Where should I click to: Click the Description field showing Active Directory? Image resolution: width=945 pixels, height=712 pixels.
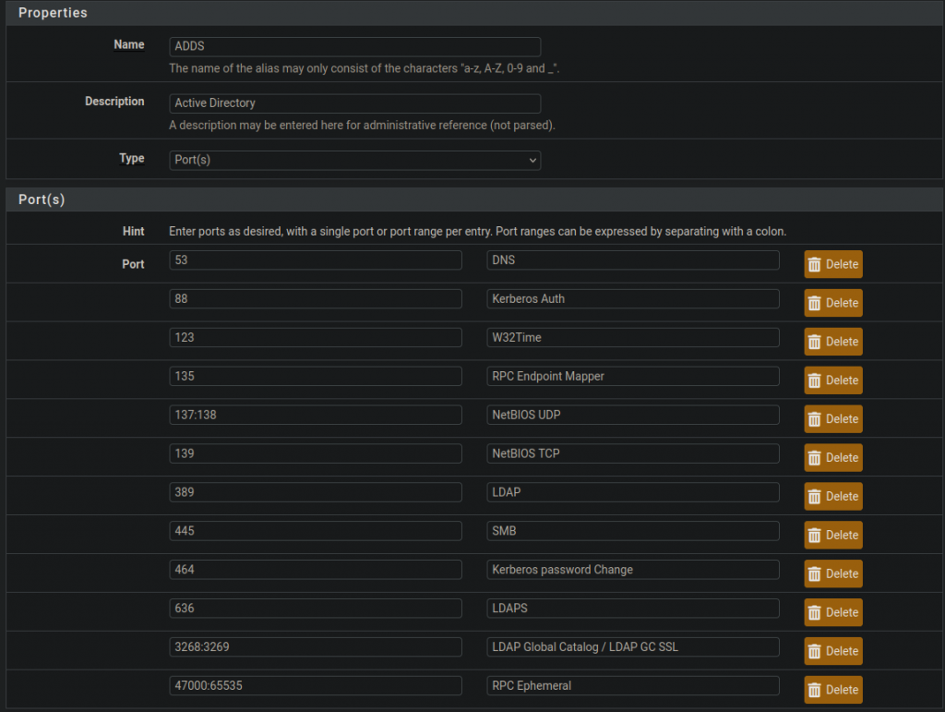354,103
